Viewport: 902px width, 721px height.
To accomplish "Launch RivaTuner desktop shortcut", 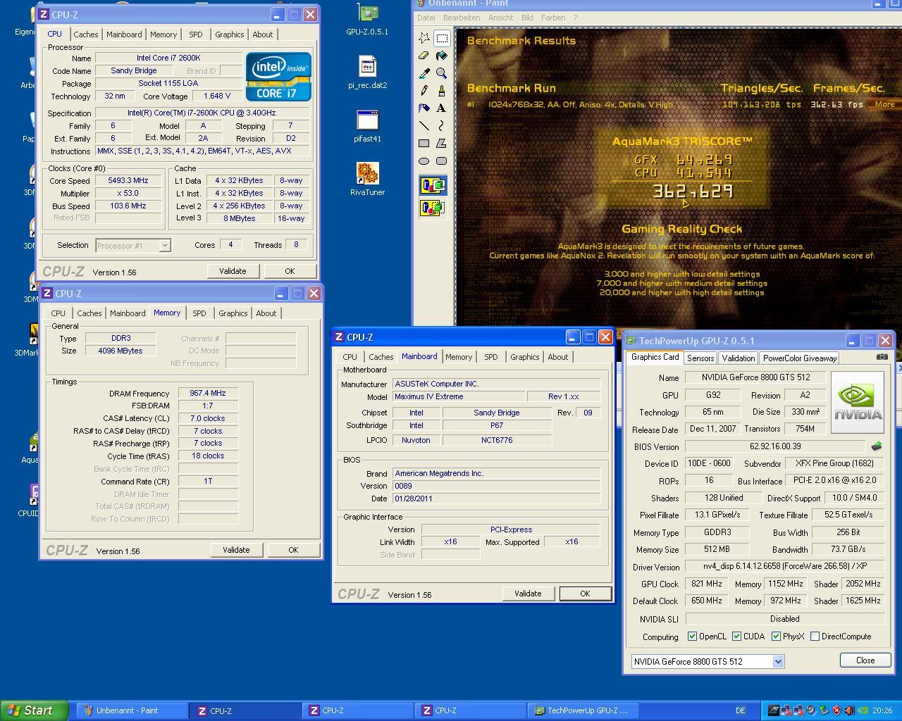I will coord(367,180).
